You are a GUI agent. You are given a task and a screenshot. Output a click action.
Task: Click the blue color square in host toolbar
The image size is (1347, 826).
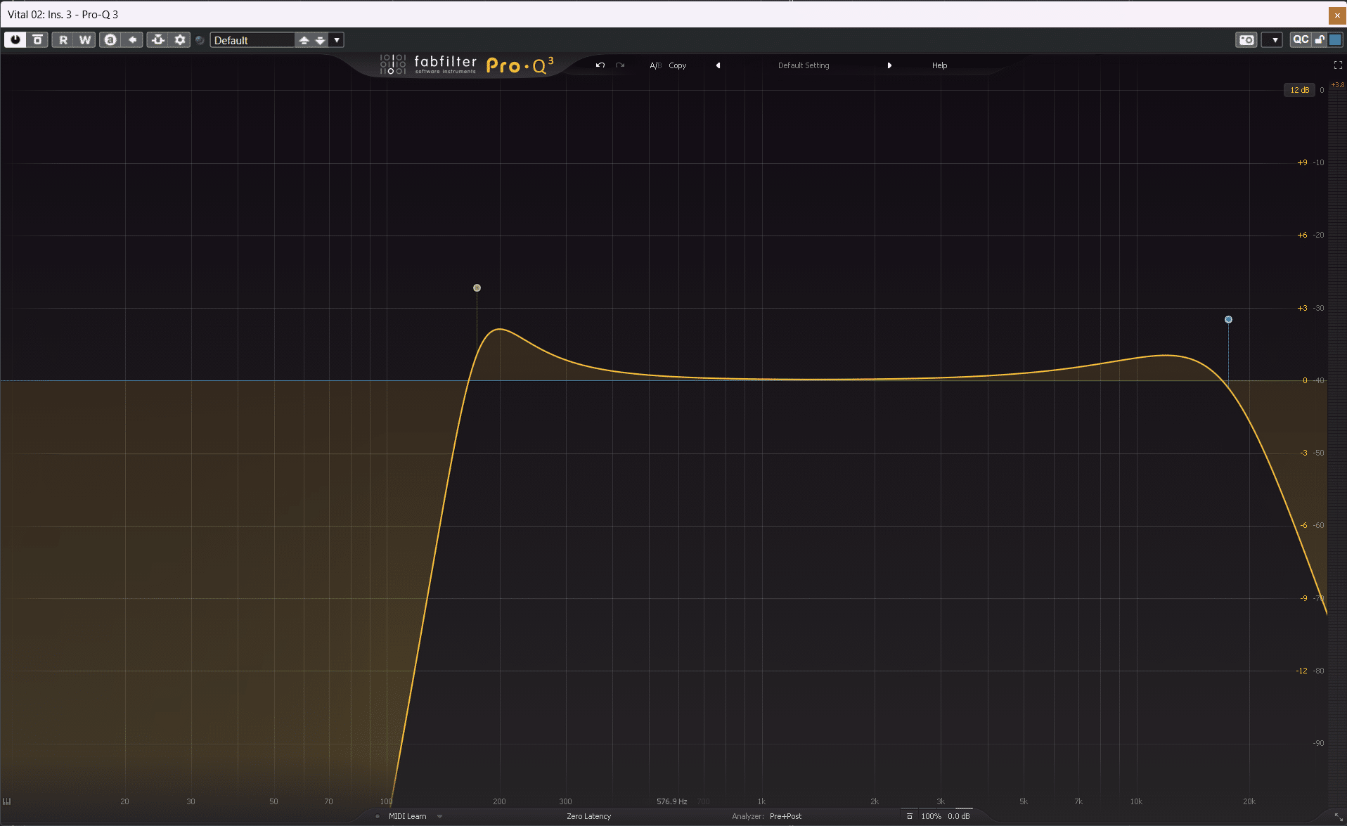[x=1335, y=39]
